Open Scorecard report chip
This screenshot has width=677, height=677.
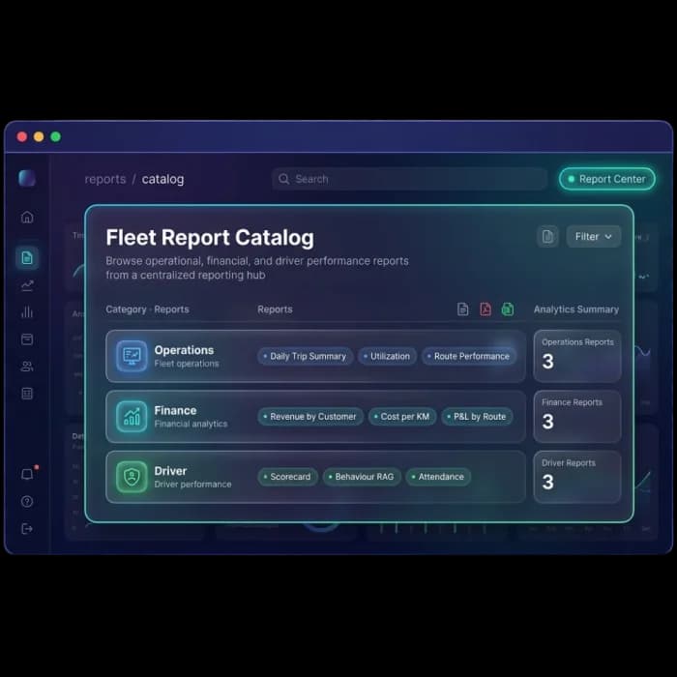(x=287, y=477)
